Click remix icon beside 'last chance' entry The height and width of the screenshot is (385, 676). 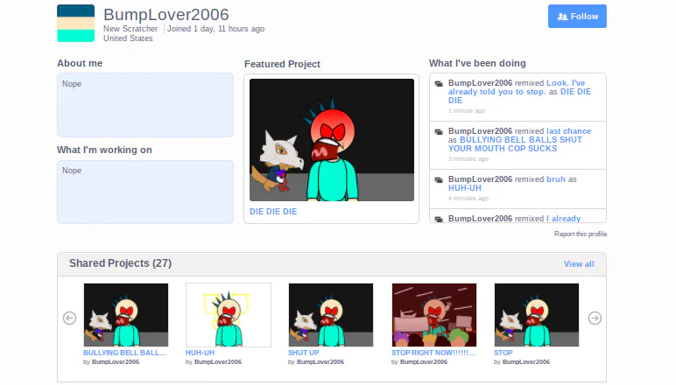[x=439, y=132]
